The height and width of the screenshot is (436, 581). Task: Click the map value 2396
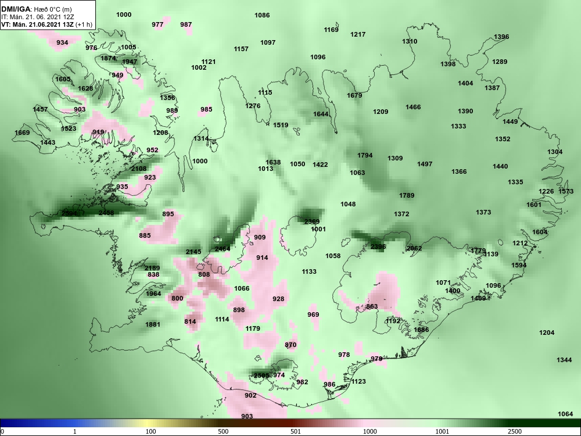378,246
